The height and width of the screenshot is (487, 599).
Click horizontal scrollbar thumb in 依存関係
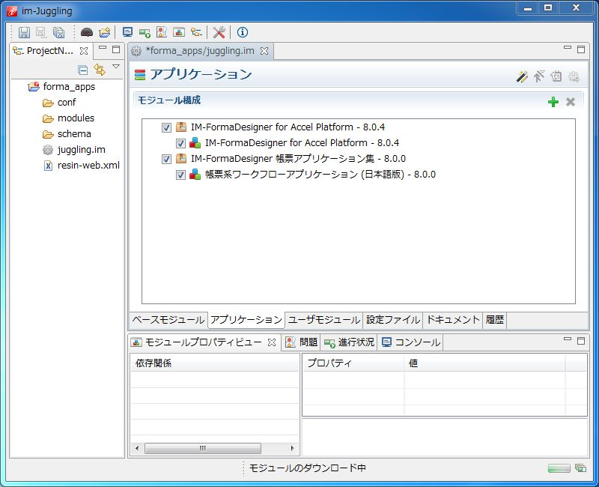pyautogui.click(x=203, y=448)
